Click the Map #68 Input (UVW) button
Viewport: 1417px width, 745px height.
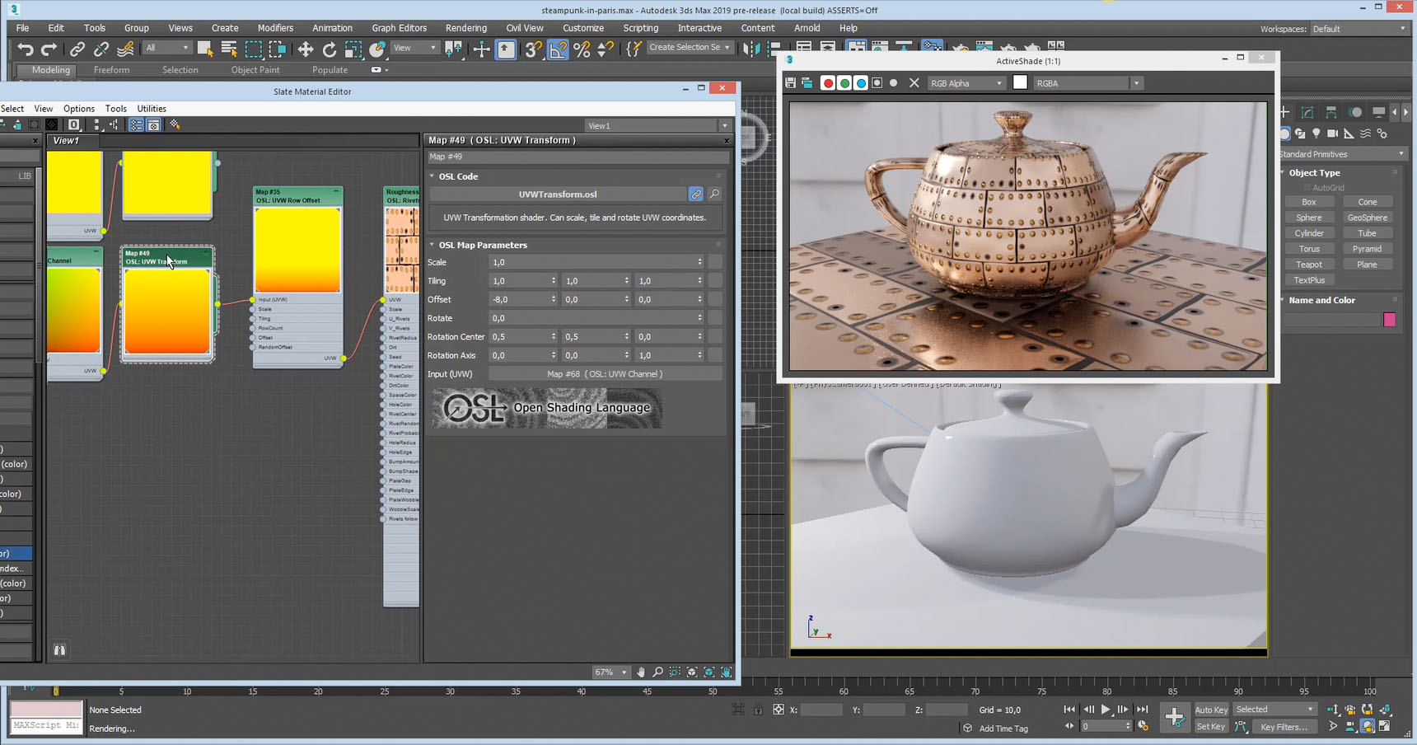pyautogui.click(x=605, y=374)
